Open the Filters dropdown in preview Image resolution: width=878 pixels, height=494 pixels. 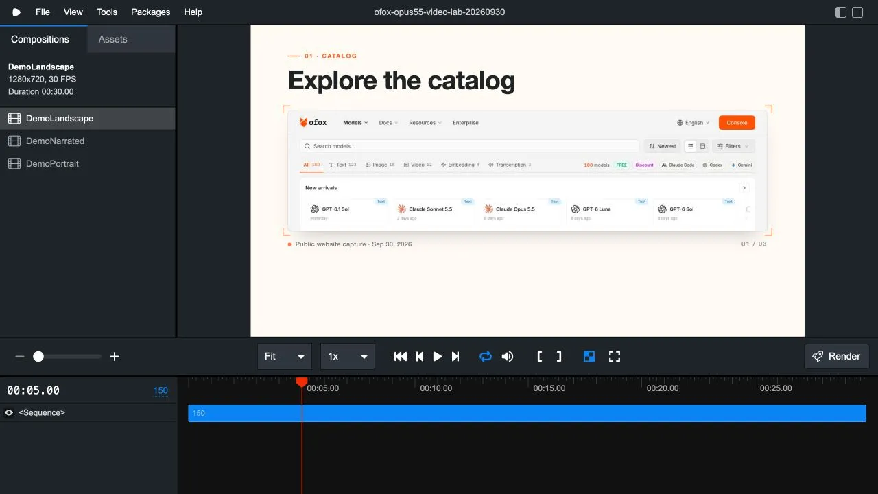pyautogui.click(x=734, y=146)
